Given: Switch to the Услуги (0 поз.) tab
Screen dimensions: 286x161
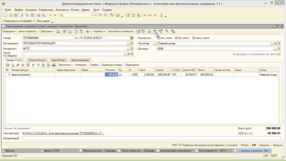Looking at the screenshot, I should (37, 60).
